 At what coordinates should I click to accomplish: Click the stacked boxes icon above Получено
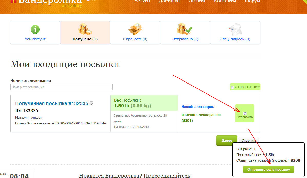pos(85,29)
